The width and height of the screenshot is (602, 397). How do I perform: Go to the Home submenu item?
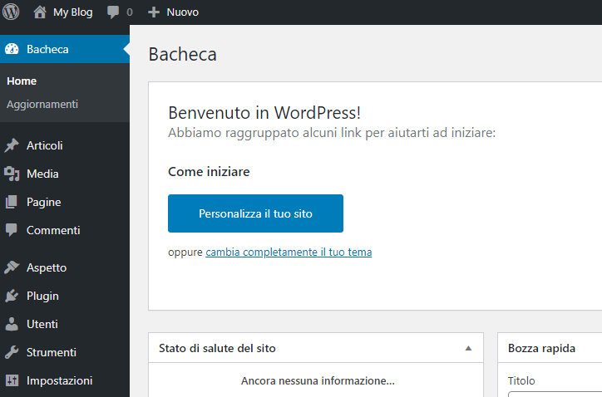point(22,81)
